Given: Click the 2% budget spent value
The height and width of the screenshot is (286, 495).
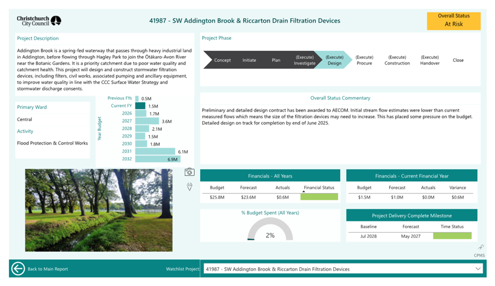Looking at the screenshot, I should 270,235.
